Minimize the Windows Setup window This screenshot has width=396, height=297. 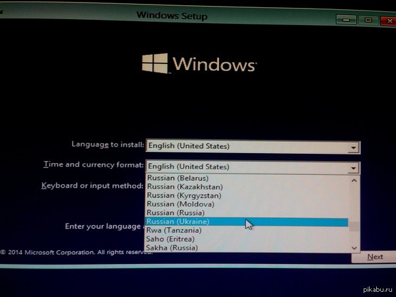(346, 20)
